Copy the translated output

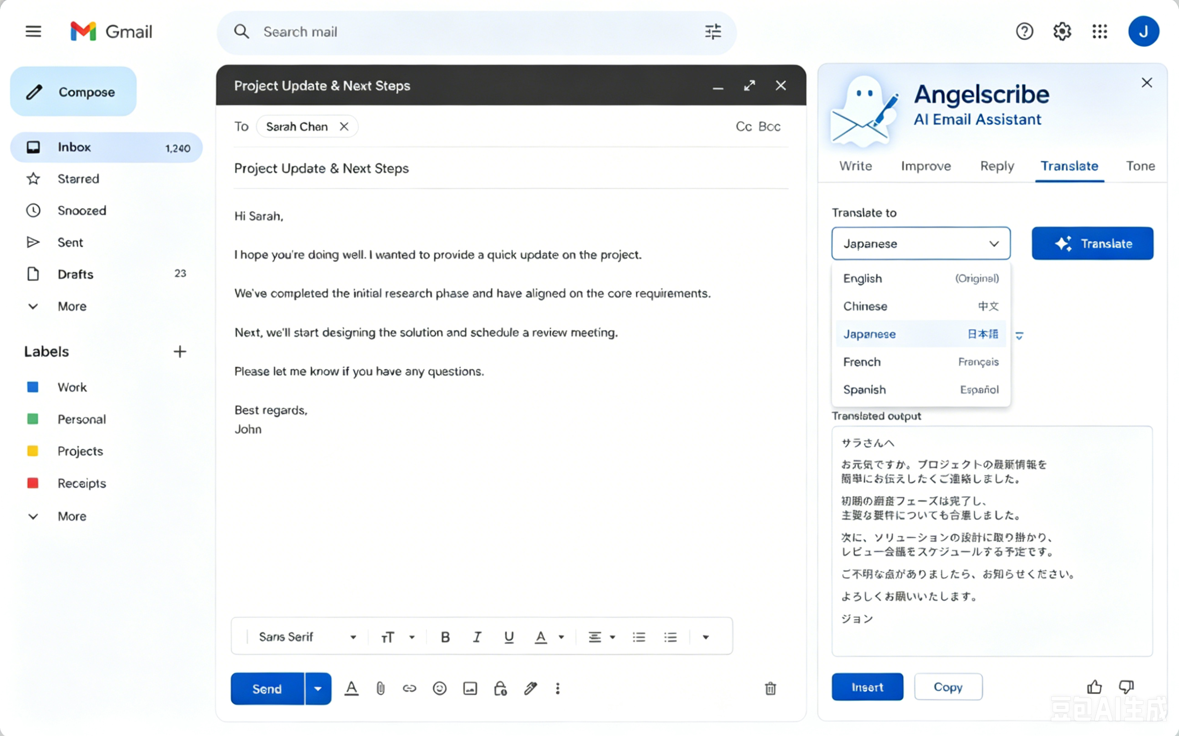[x=948, y=687]
